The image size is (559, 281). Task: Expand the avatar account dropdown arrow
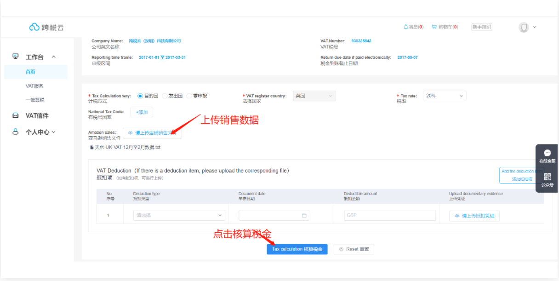535,27
